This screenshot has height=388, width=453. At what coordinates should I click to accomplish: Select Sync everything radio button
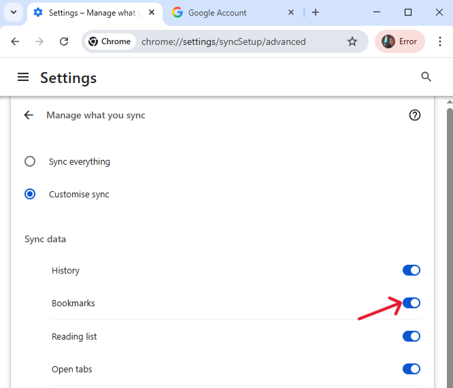click(30, 161)
